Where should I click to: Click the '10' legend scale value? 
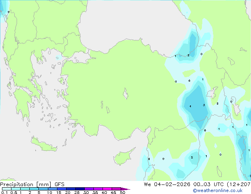pos(49,192)
